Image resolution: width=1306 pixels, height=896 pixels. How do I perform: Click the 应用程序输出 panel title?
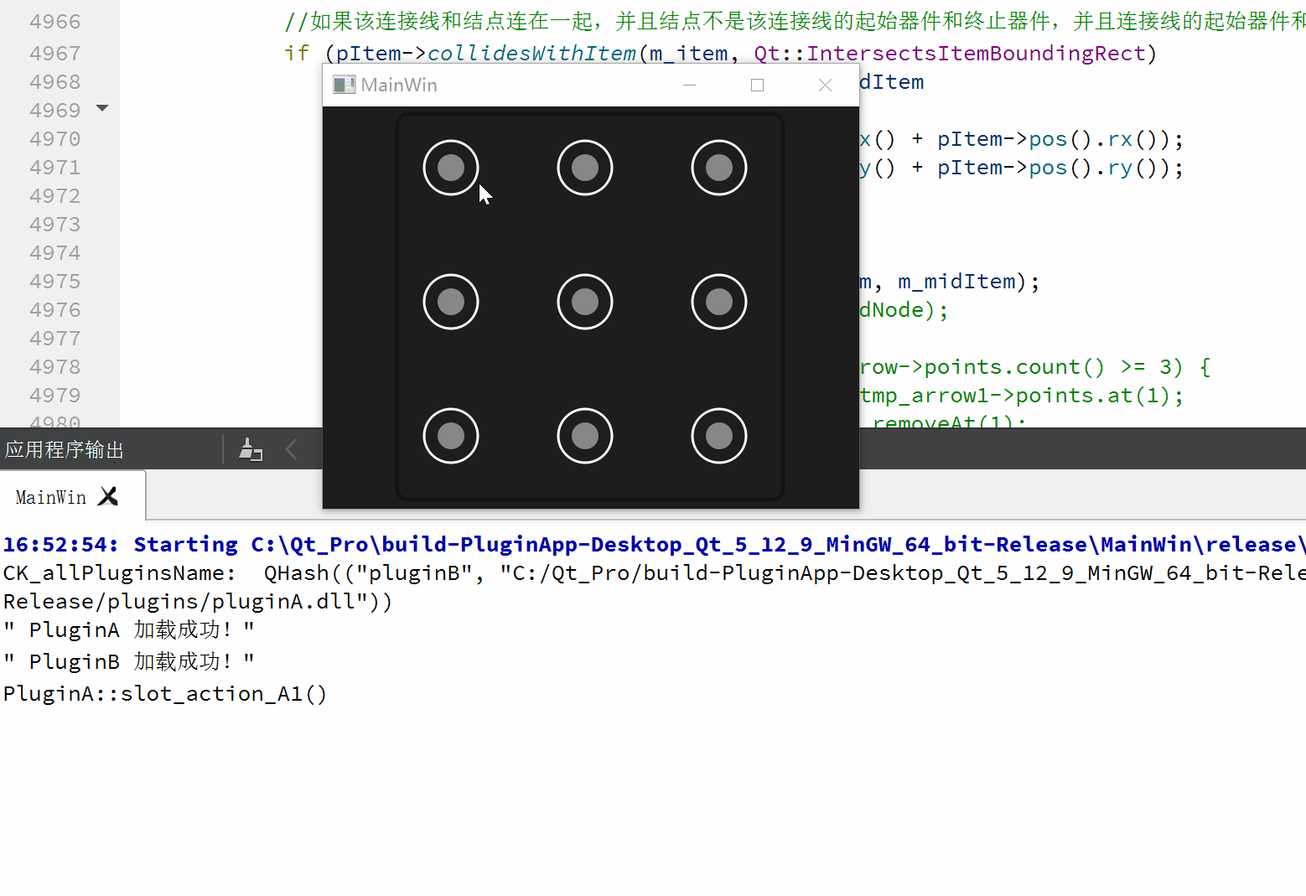[65, 449]
